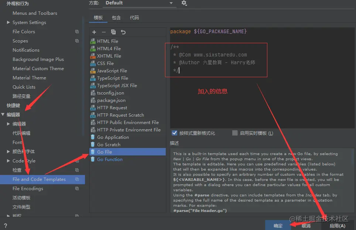Viewport: 356px width, 230px height.
Task: Click the 外观和行为 section heading
Action: (x=17, y=3)
